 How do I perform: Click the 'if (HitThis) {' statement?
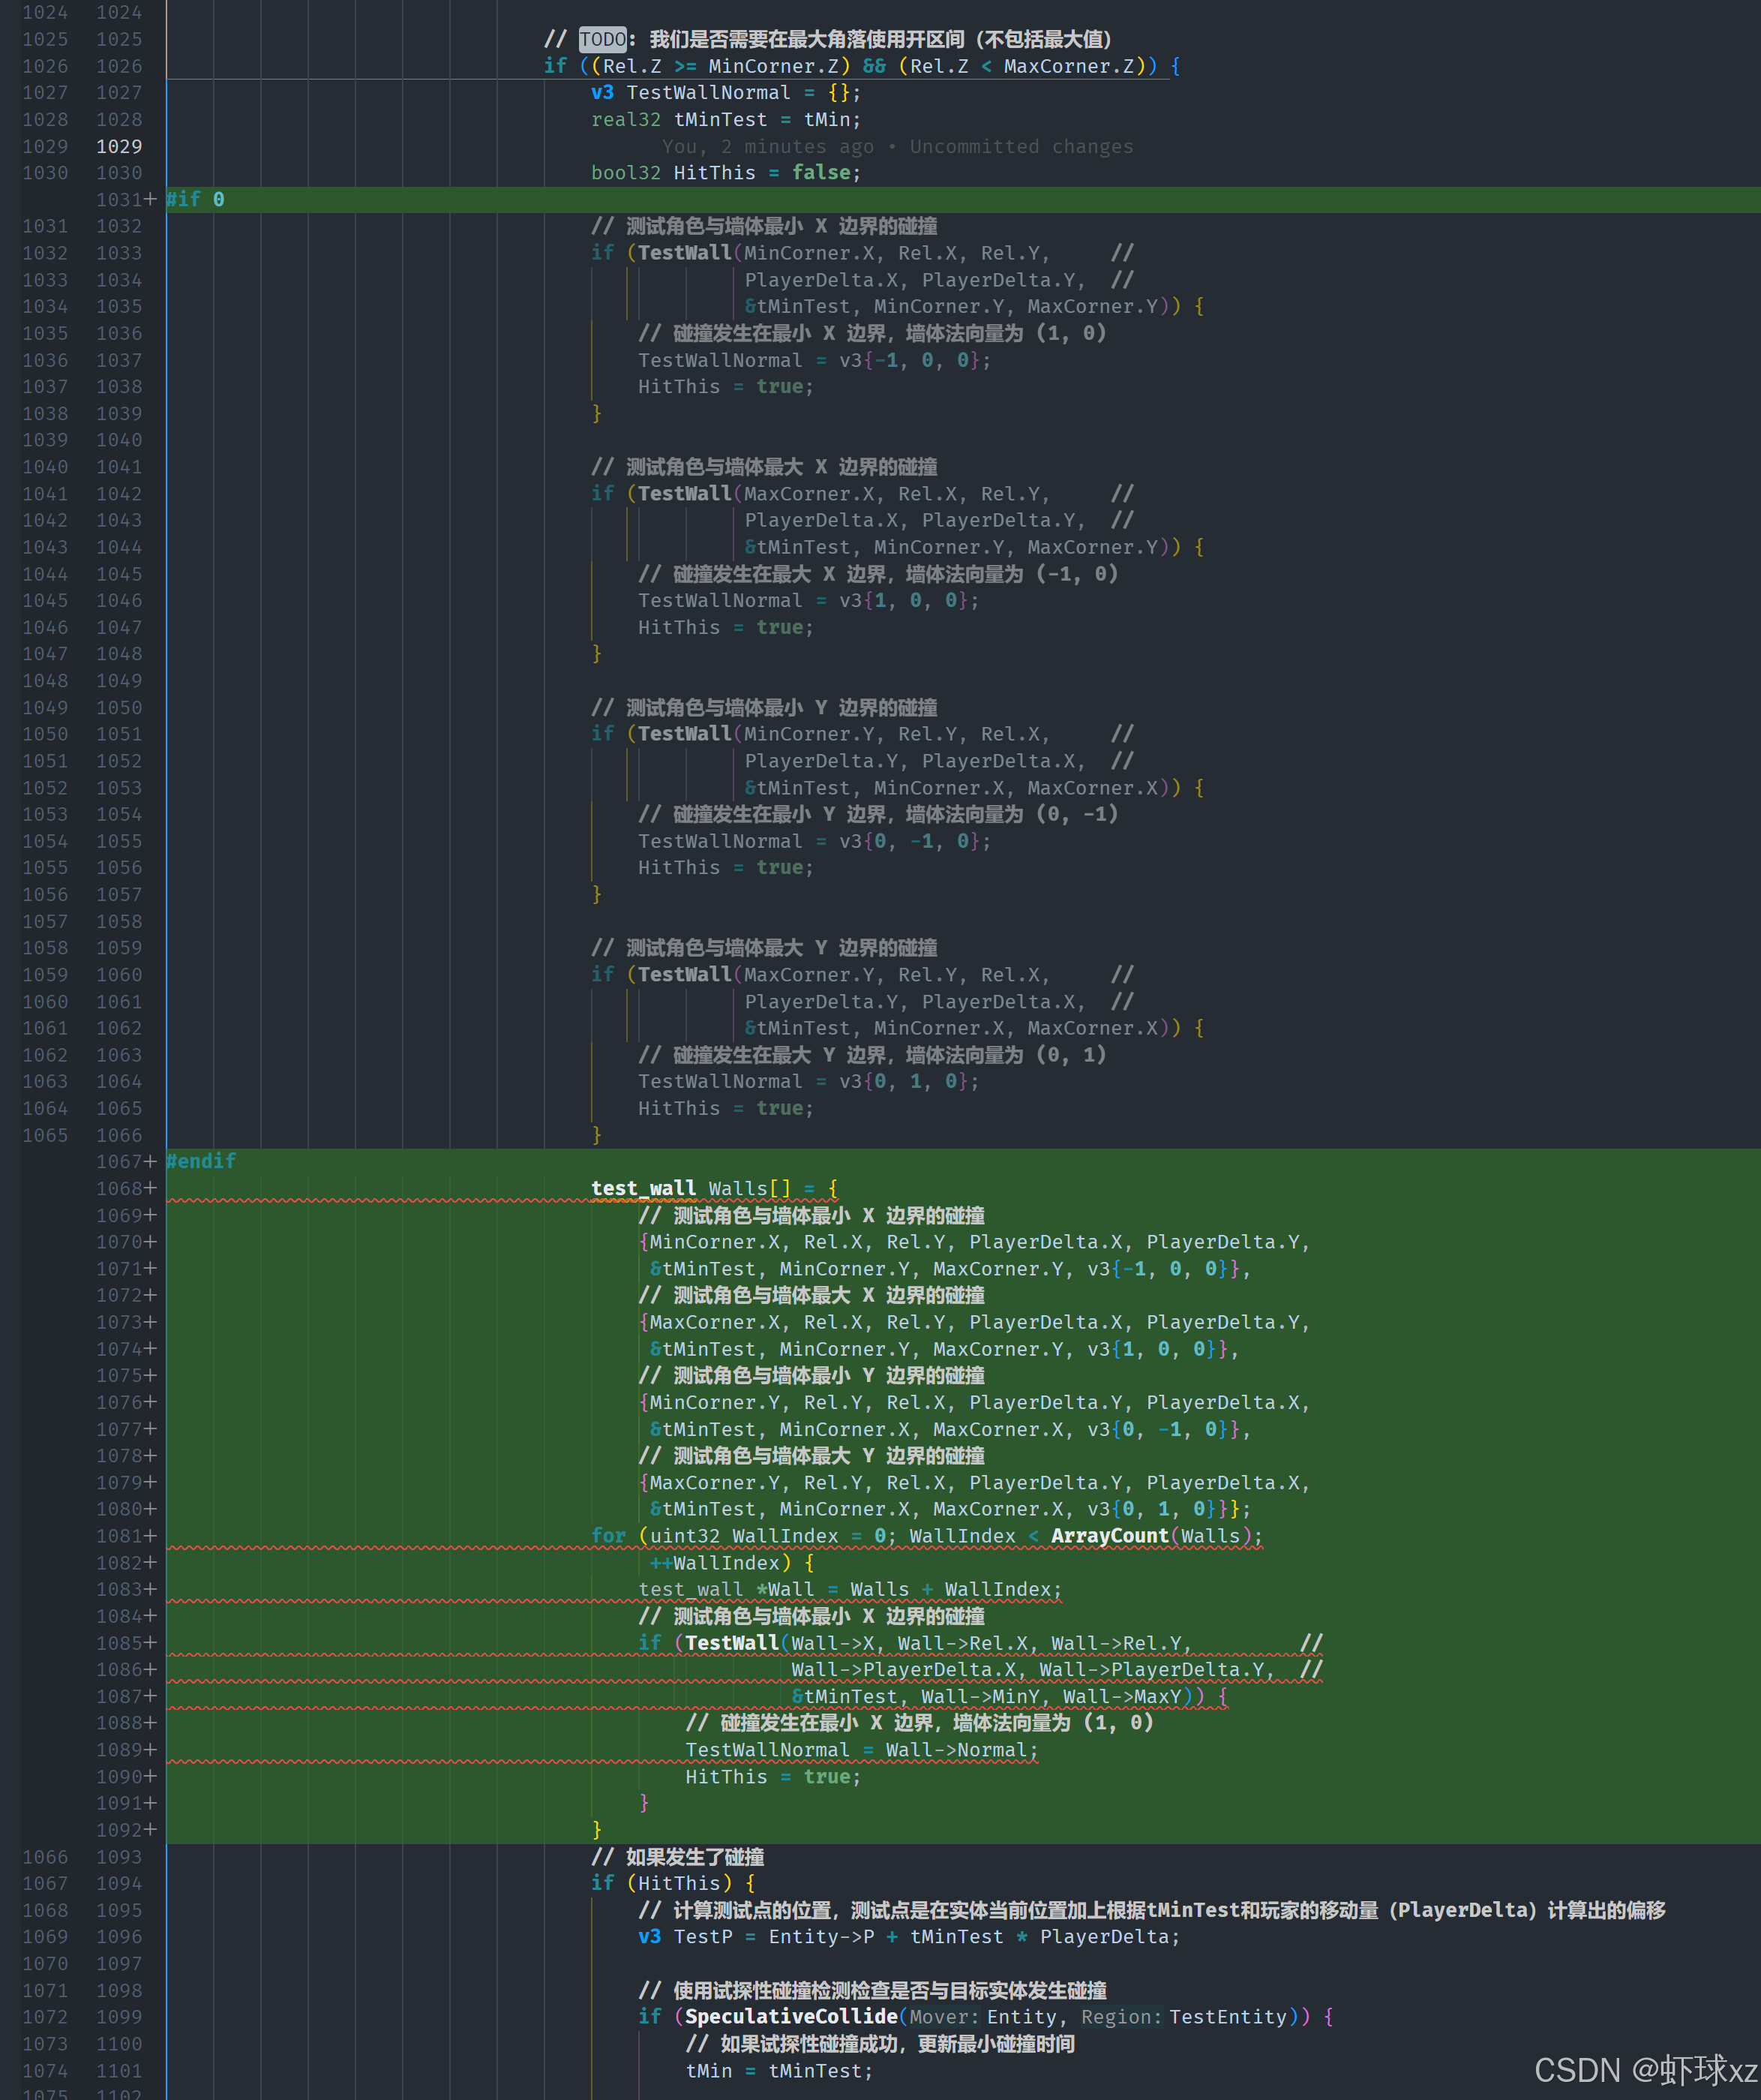pos(673,1884)
